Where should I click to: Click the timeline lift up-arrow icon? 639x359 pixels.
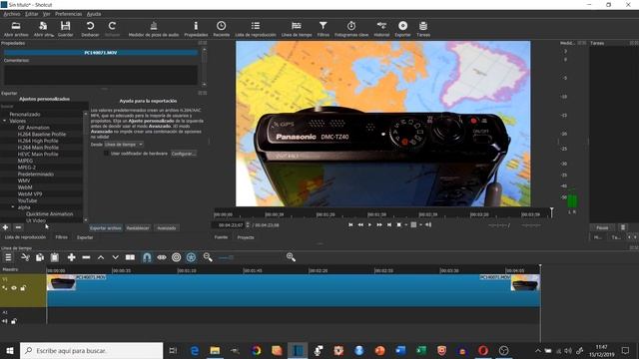coord(101,257)
